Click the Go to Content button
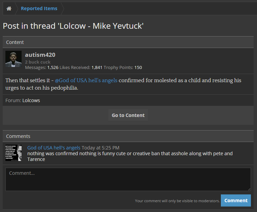257x212 pixels. coord(128,115)
